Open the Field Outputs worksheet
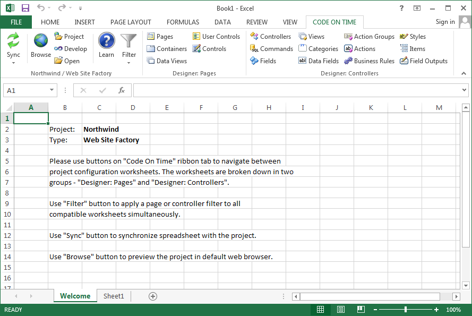This screenshot has height=316, width=472. point(424,61)
